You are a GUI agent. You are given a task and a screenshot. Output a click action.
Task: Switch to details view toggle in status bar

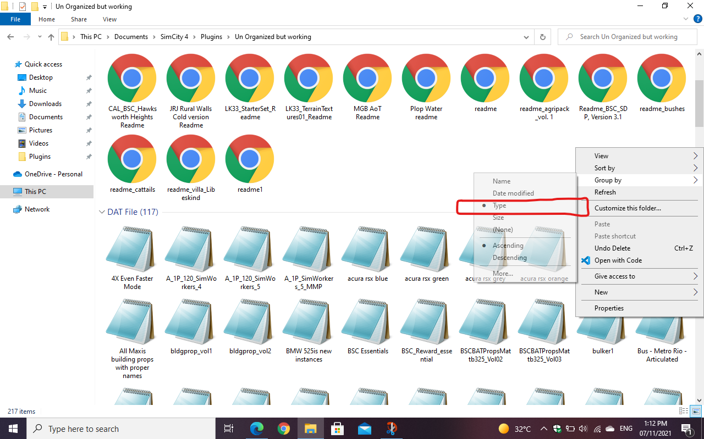pos(684,411)
